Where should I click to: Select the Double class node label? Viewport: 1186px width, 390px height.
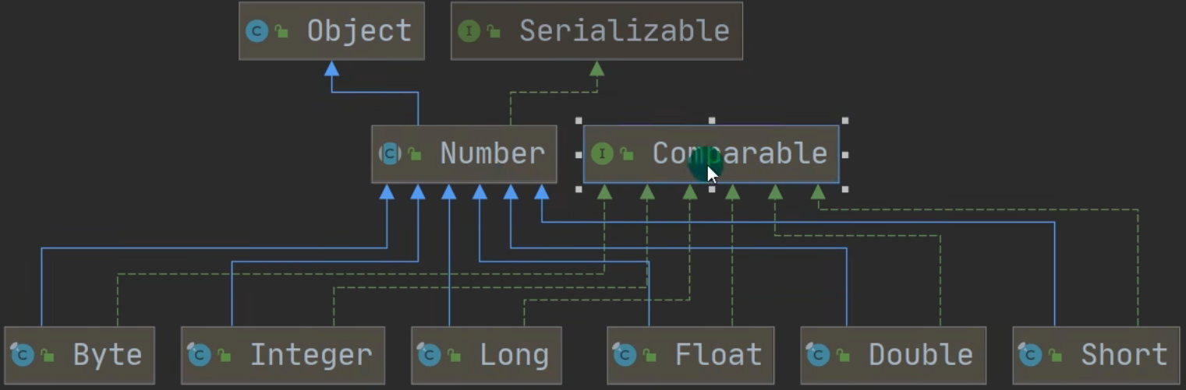tap(920, 356)
